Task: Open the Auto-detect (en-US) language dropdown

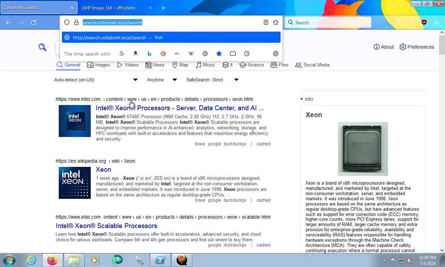Action: [x=96, y=80]
